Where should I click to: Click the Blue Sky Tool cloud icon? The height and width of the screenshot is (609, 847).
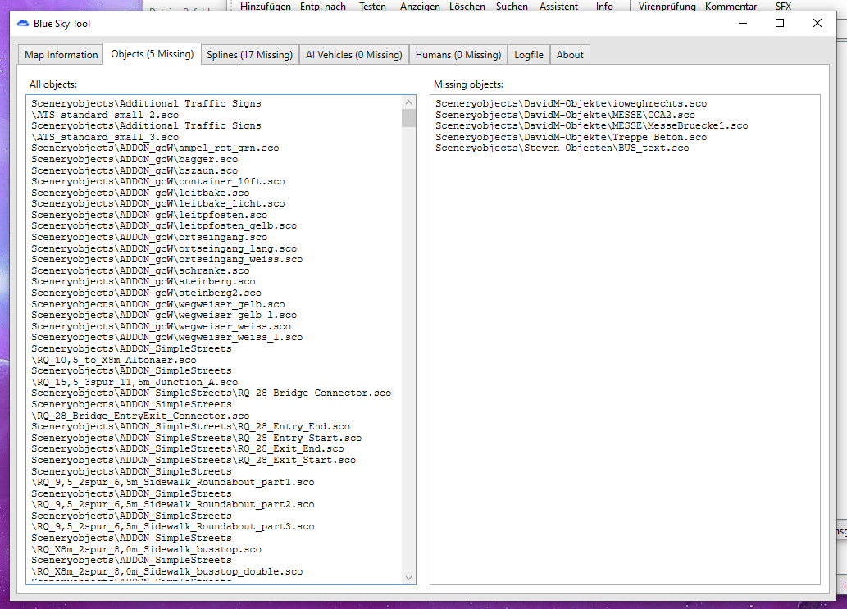[23, 23]
